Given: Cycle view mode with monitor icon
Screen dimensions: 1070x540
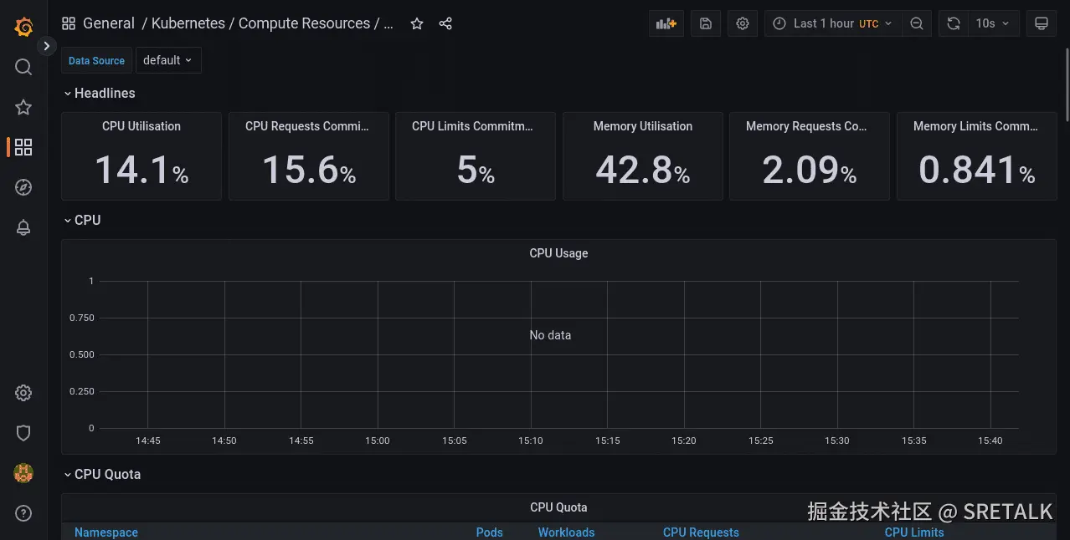Looking at the screenshot, I should 1042,23.
